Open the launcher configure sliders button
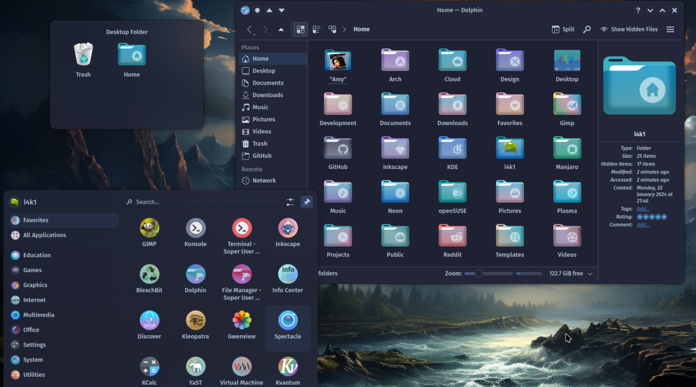Screen dimensions: 696x387 pos(290,202)
